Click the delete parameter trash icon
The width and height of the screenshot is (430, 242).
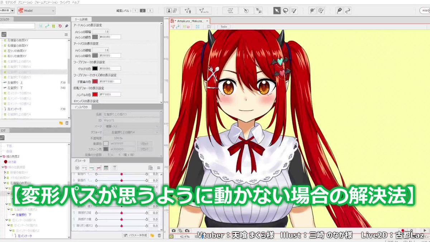pyautogui.click(x=159, y=235)
